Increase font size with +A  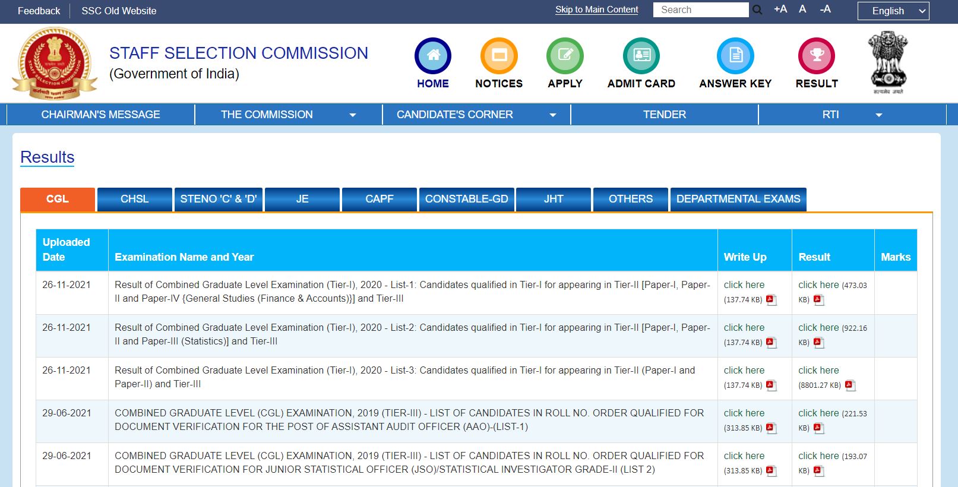click(780, 9)
